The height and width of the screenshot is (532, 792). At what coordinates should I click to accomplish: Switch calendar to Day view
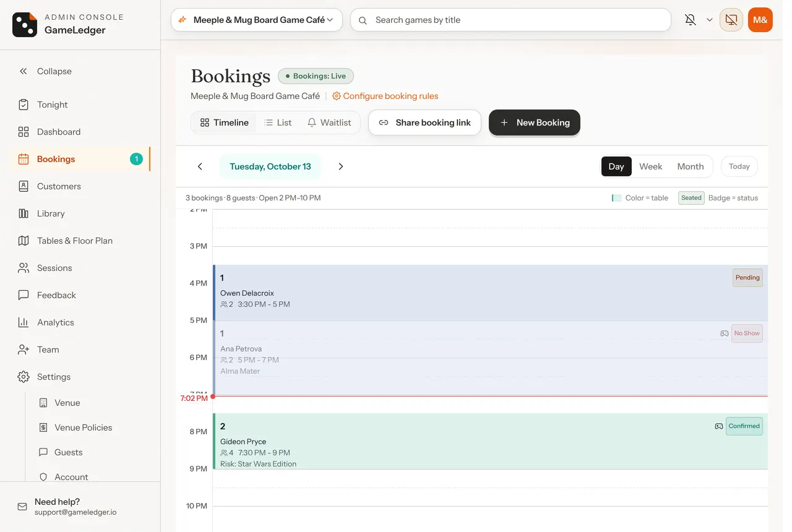point(616,166)
